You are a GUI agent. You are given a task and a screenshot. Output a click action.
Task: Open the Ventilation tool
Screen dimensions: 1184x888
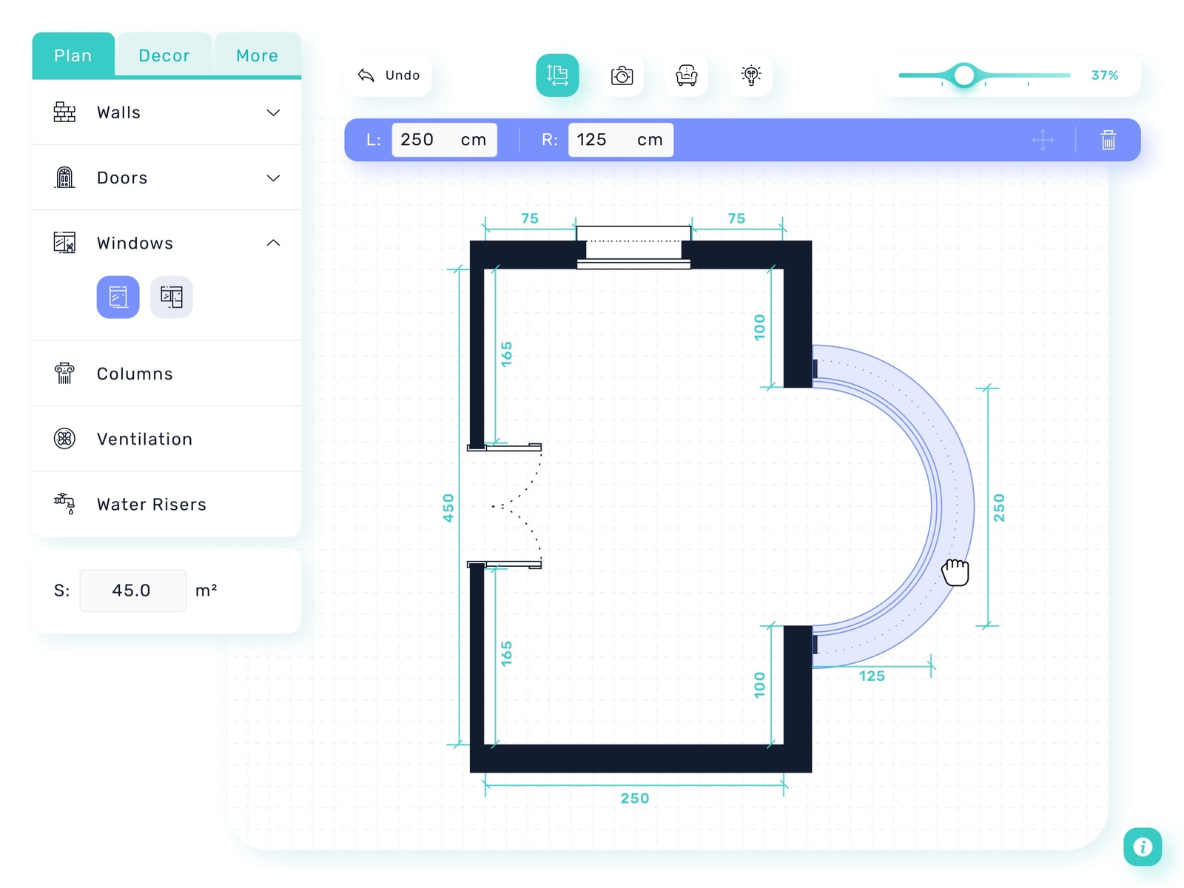(144, 439)
